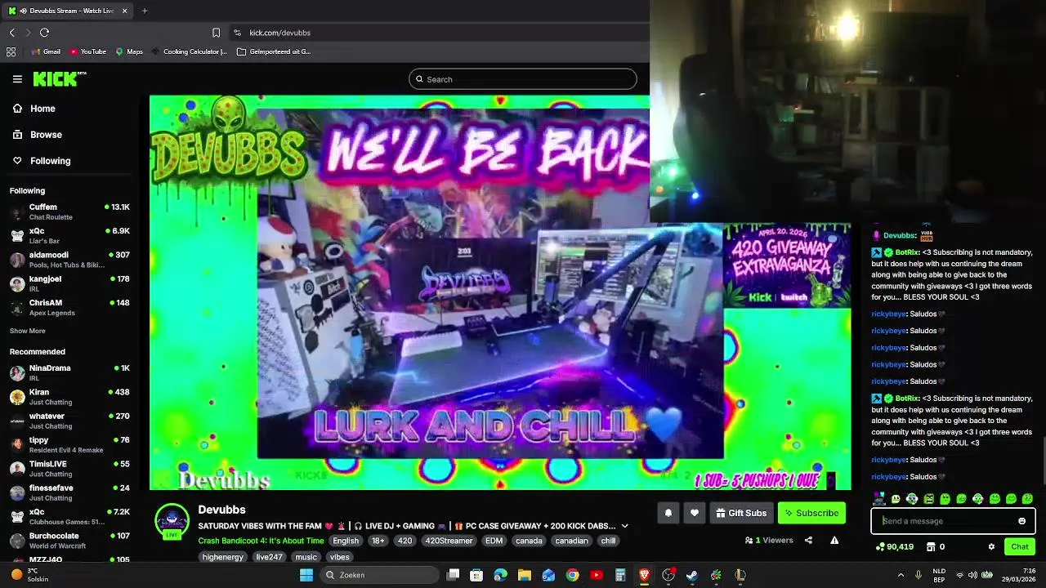Open Maps bookmark

129,51
